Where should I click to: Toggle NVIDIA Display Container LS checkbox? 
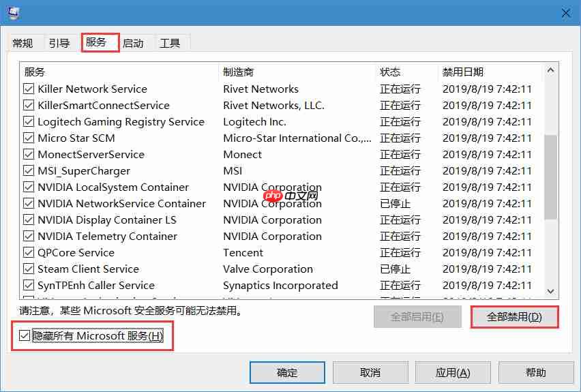[29, 220]
